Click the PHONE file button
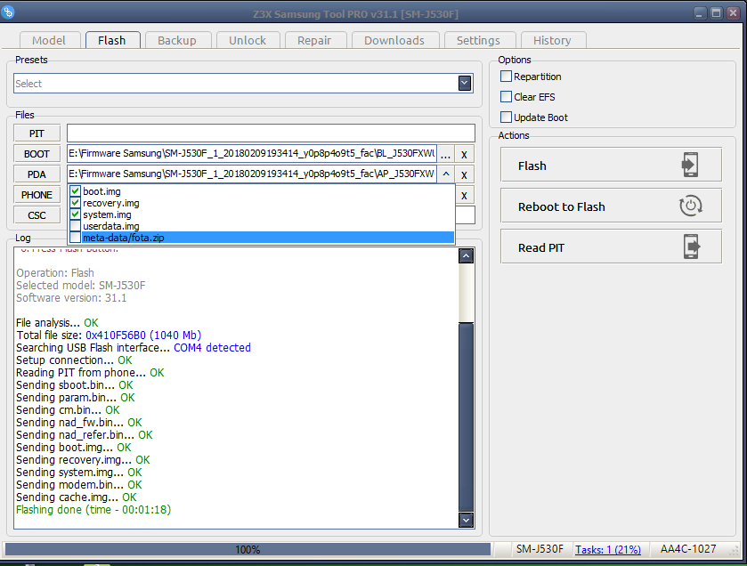 (x=37, y=195)
